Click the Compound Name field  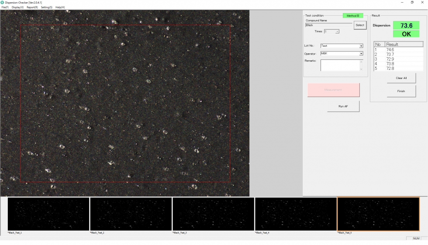pyautogui.click(x=328, y=25)
